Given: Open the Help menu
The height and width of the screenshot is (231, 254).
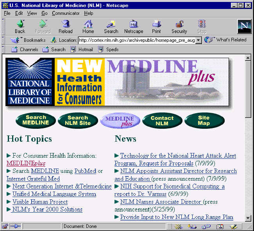Looking at the screenshot, I should click(x=89, y=13).
